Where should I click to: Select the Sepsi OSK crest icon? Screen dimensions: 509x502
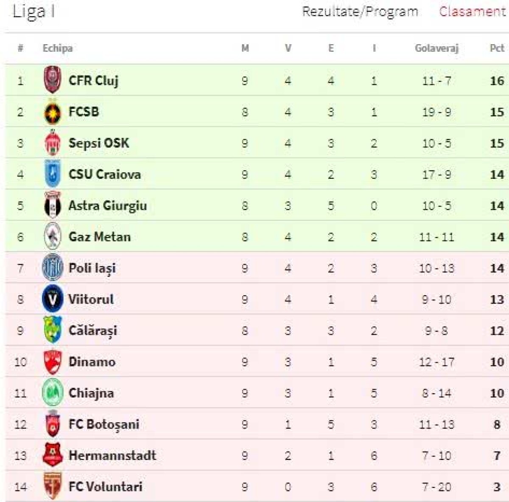tap(53, 143)
